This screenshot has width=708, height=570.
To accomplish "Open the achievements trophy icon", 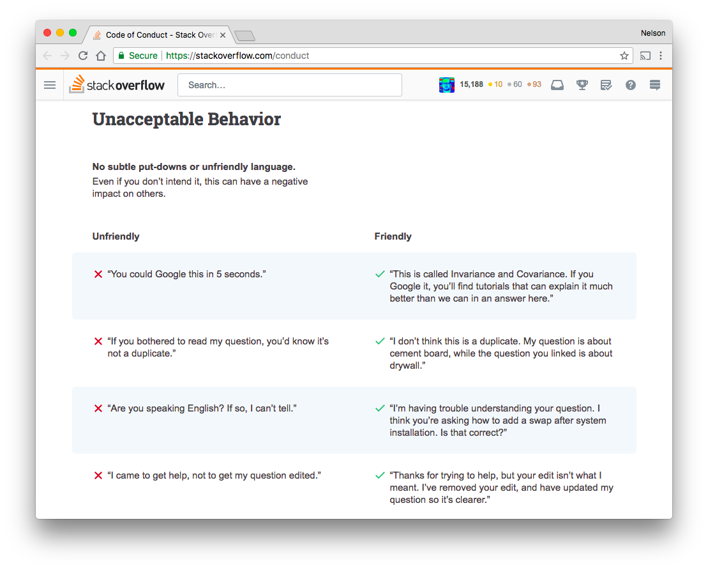I will coord(582,84).
